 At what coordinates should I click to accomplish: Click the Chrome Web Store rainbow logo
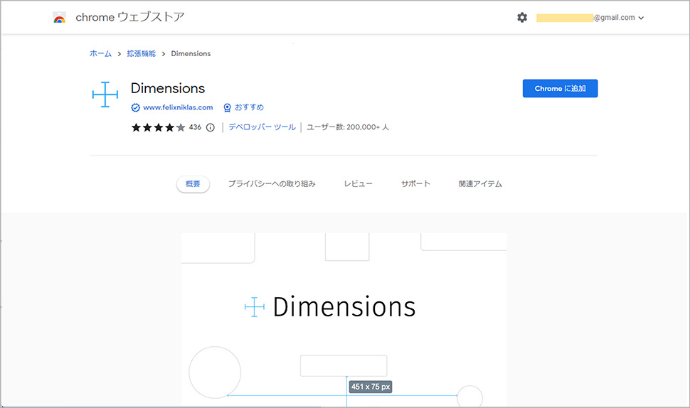[60, 18]
